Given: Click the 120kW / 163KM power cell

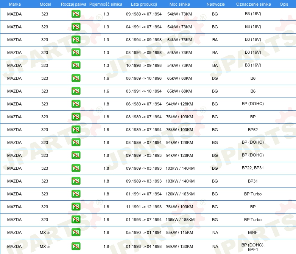Looking at the screenshot, I should pos(180,194).
